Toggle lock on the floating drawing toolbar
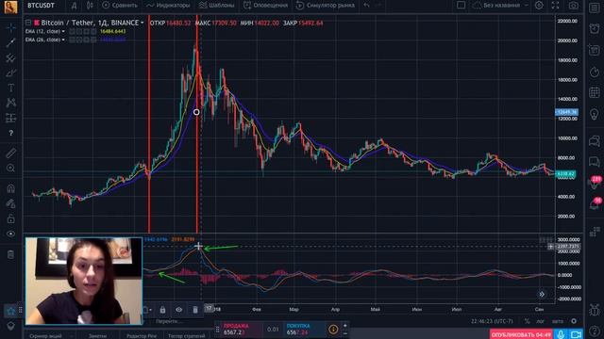This screenshot has height=339, width=604. coord(162,310)
